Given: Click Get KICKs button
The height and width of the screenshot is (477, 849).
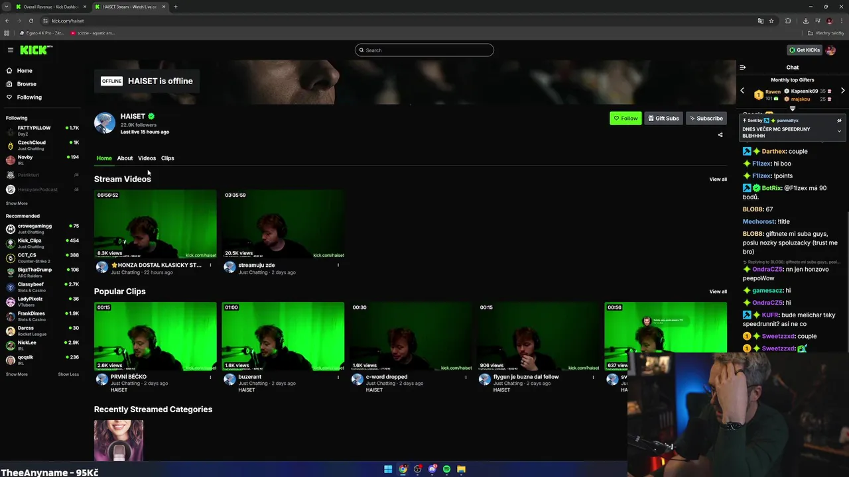Looking at the screenshot, I should pyautogui.click(x=804, y=50).
